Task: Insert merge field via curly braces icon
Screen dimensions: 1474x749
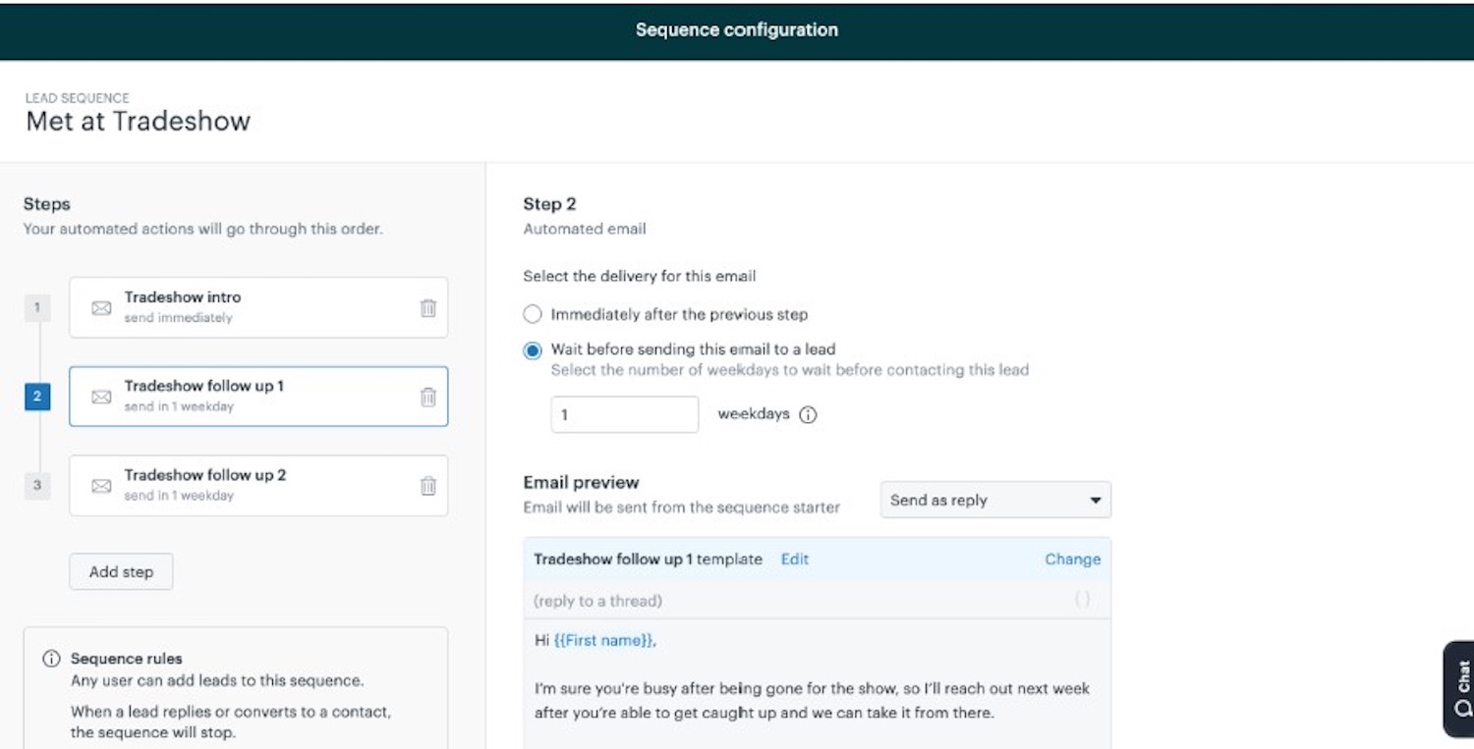Action: (1082, 600)
